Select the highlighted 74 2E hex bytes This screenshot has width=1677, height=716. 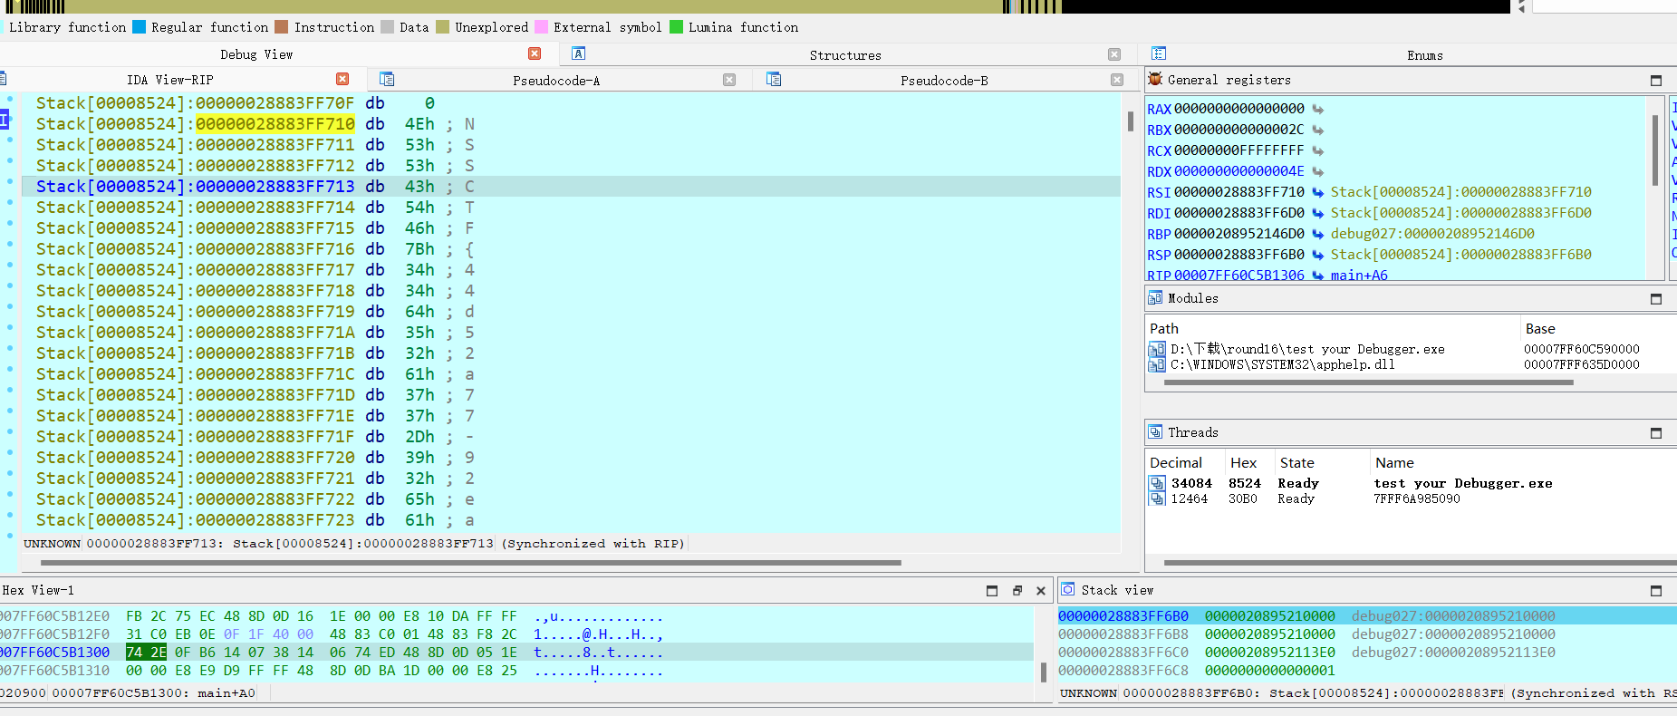[146, 652]
